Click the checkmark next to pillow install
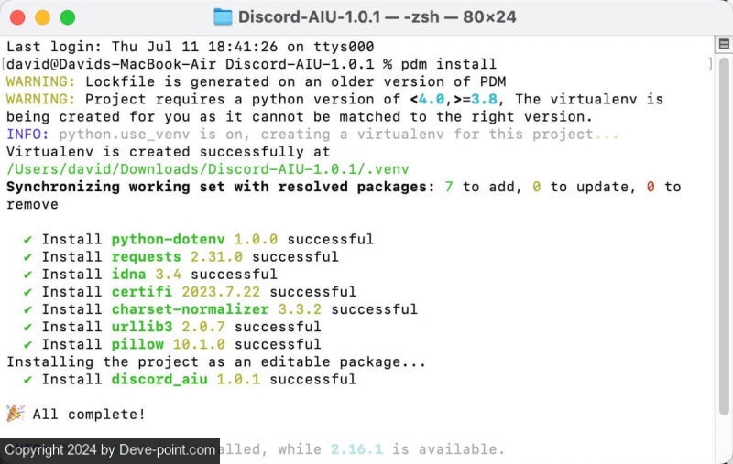 [28, 344]
